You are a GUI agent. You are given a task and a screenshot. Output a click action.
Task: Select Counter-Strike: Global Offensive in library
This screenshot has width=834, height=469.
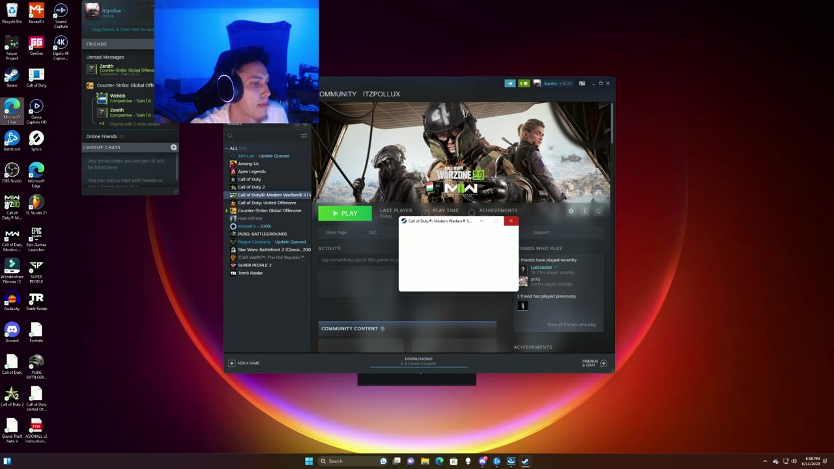tap(268, 210)
